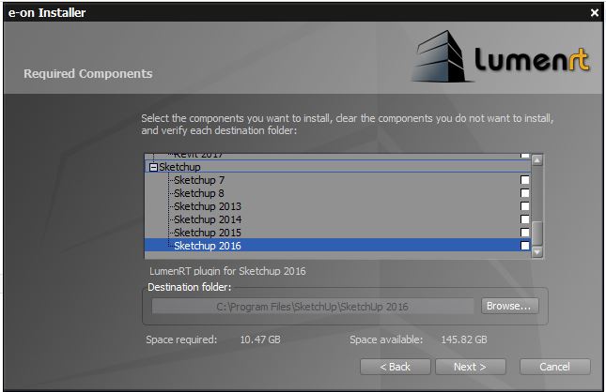Close the e-on Installer window

pos(595,13)
